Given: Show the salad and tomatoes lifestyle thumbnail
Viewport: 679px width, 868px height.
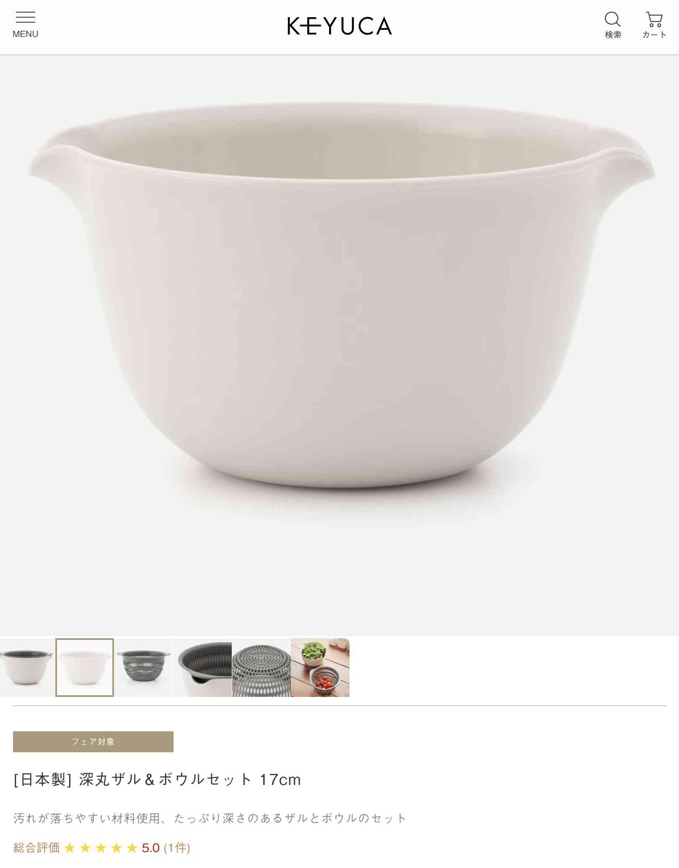Looking at the screenshot, I should pos(320,667).
